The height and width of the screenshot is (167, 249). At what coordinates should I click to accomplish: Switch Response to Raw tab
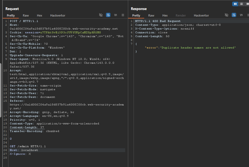tap(151, 15)
